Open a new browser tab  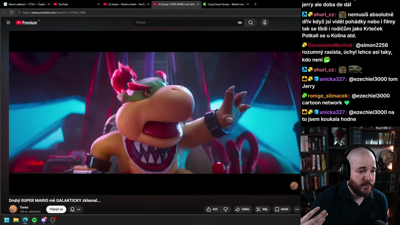coord(255,4)
